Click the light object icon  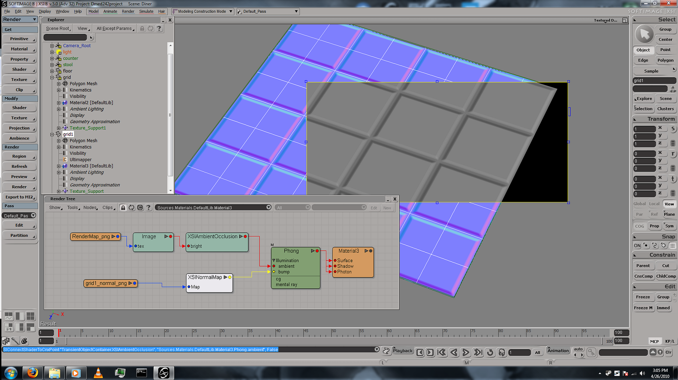pos(59,52)
